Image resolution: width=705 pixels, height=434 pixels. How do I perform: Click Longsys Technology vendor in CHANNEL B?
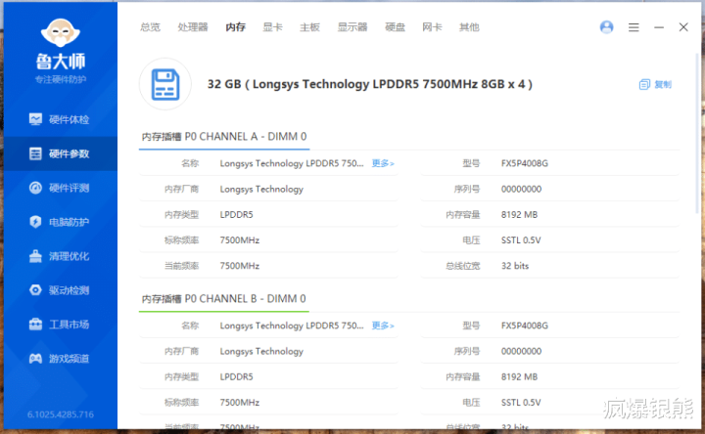coord(261,351)
